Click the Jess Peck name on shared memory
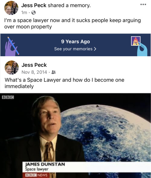The height and width of the screenshot is (178, 151). 34,5
